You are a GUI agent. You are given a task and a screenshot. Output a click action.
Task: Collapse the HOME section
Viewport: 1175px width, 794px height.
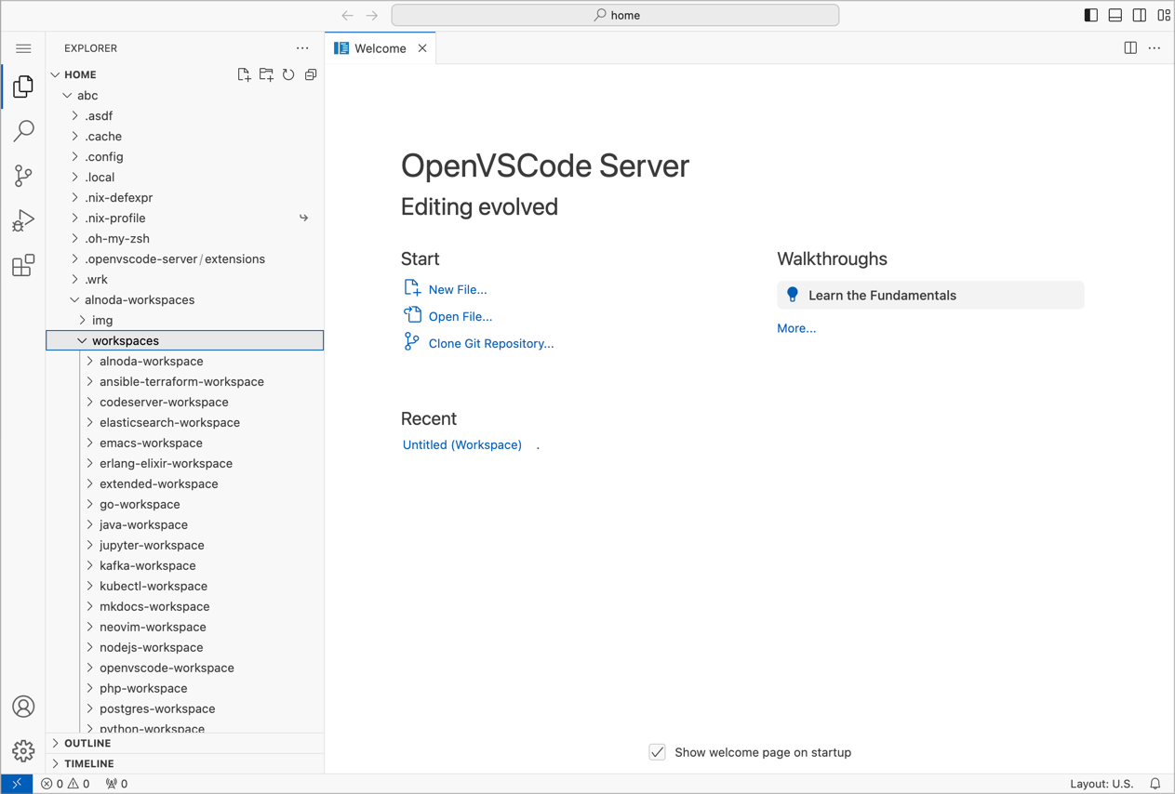point(186,74)
